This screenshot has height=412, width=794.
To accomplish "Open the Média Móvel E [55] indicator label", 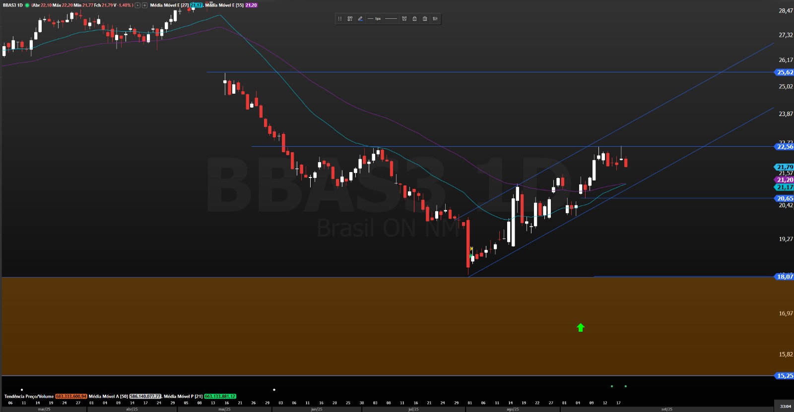I will (224, 5).
